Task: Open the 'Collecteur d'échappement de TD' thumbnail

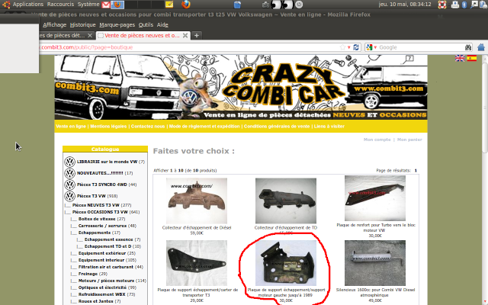Action: [x=286, y=201]
